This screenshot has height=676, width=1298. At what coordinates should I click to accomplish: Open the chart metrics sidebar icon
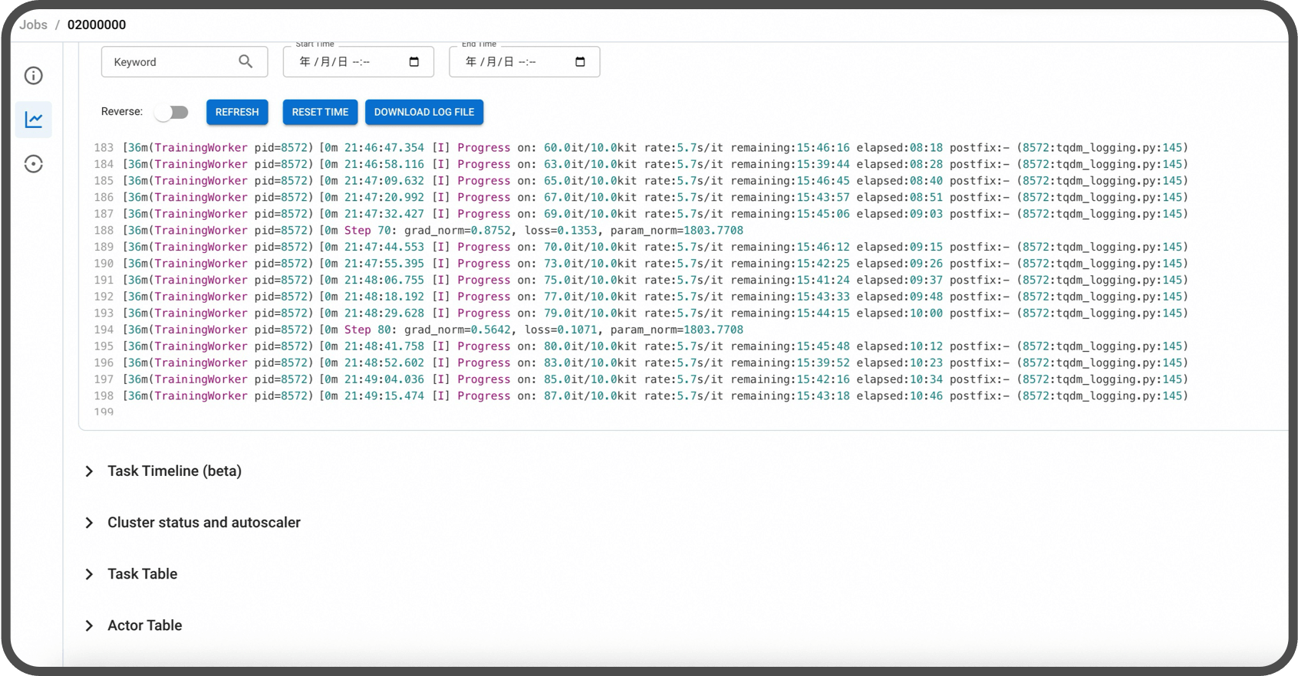point(34,120)
